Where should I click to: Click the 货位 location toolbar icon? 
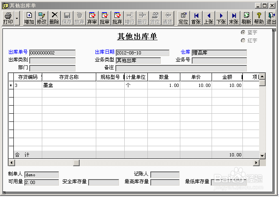coord(155,18)
